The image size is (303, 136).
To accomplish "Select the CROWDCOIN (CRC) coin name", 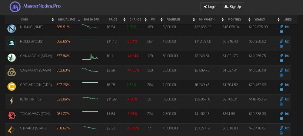I will [x=35, y=85].
